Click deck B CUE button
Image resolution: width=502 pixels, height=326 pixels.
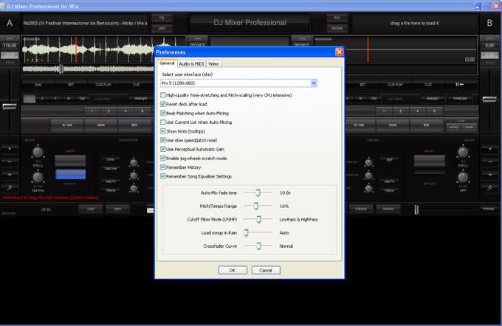pos(428,85)
